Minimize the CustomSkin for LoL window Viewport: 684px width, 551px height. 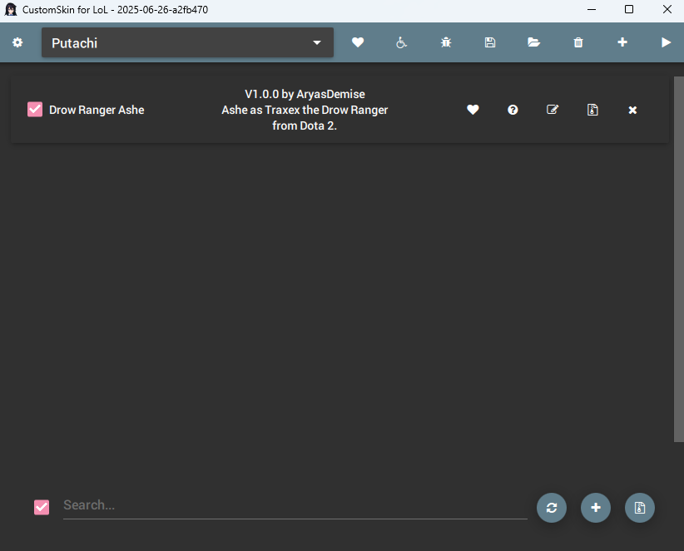(592, 10)
